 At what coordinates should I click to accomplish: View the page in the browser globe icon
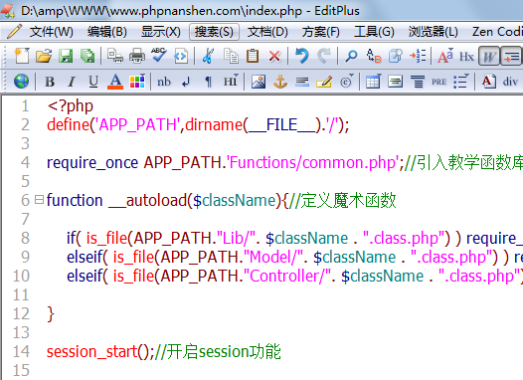(x=21, y=82)
